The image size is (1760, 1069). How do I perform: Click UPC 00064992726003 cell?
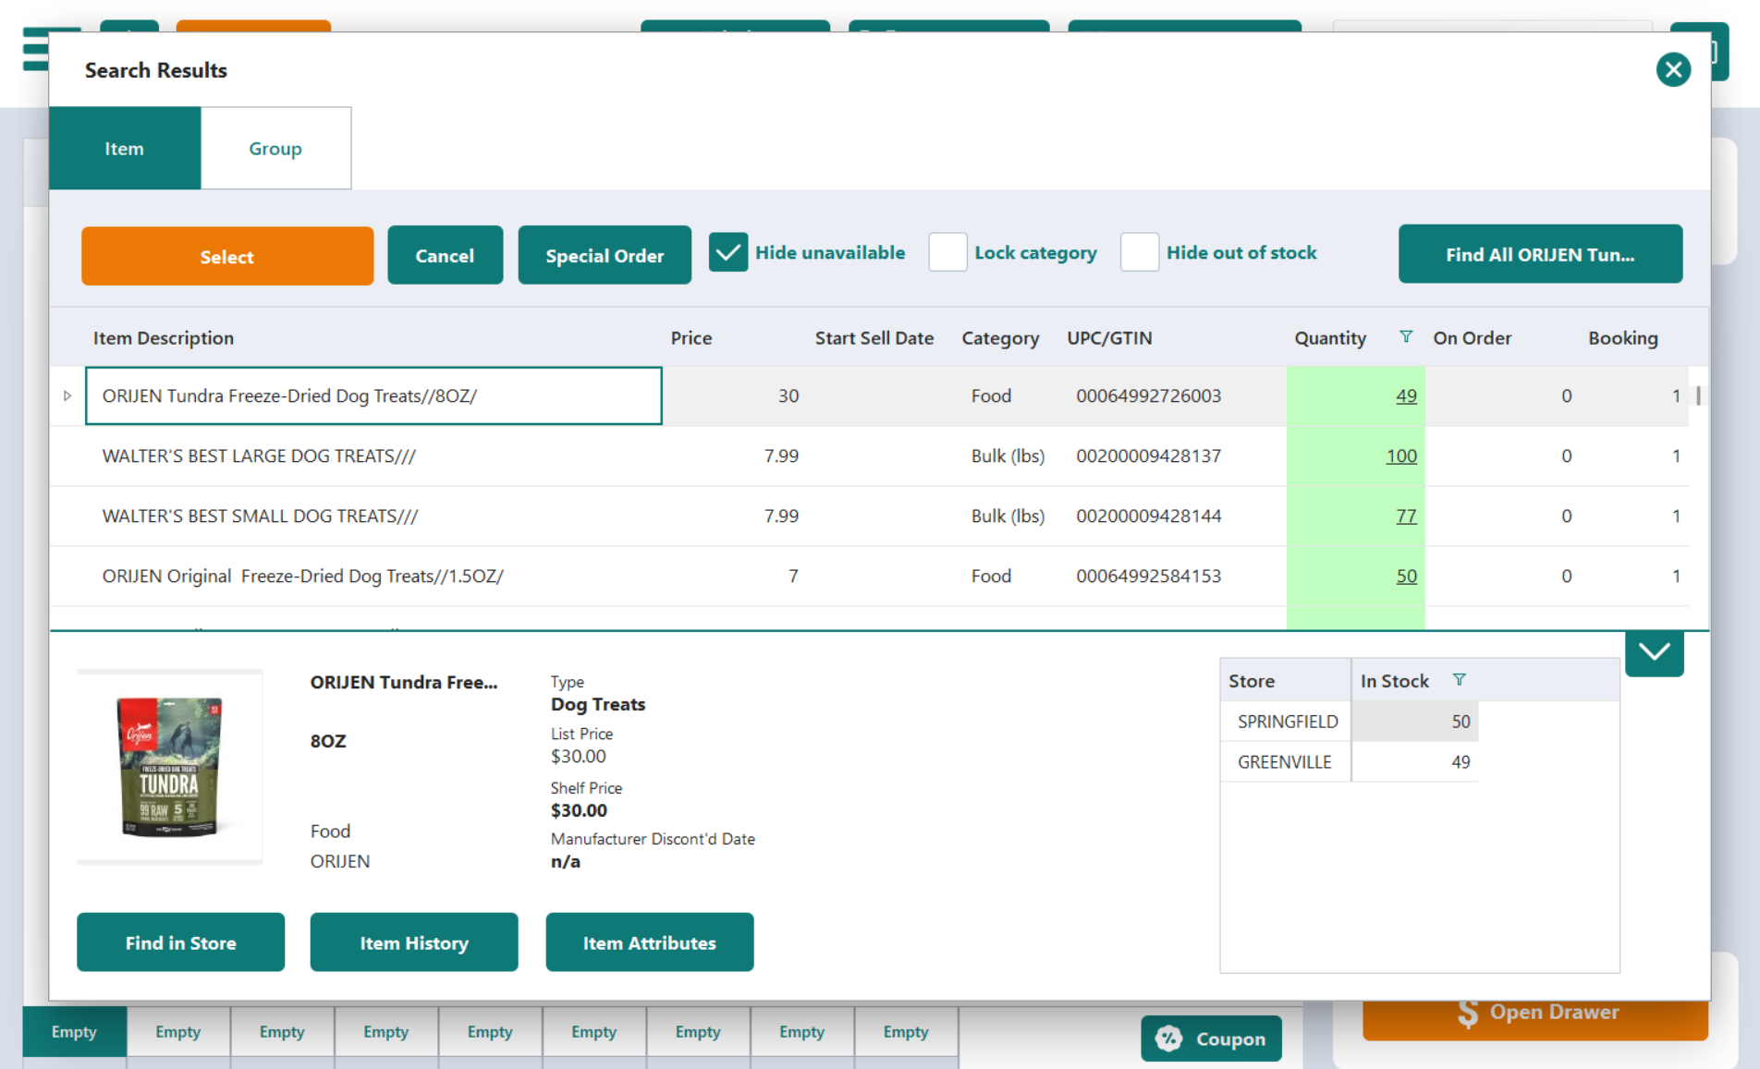point(1148,395)
